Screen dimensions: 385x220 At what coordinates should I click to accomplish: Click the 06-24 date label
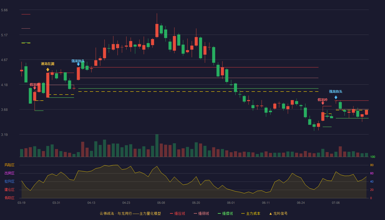click(301, 203)
